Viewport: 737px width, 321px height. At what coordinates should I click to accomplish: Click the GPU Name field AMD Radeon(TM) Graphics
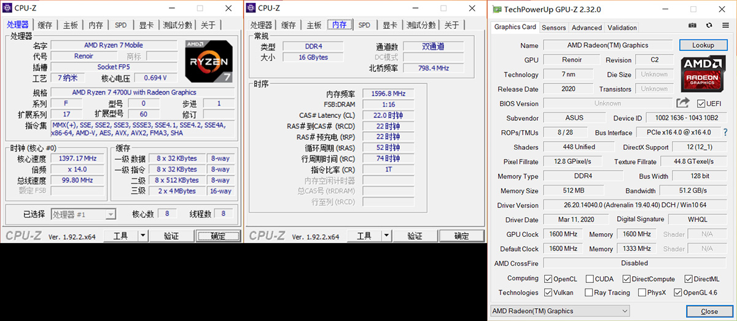click(607, 45)
